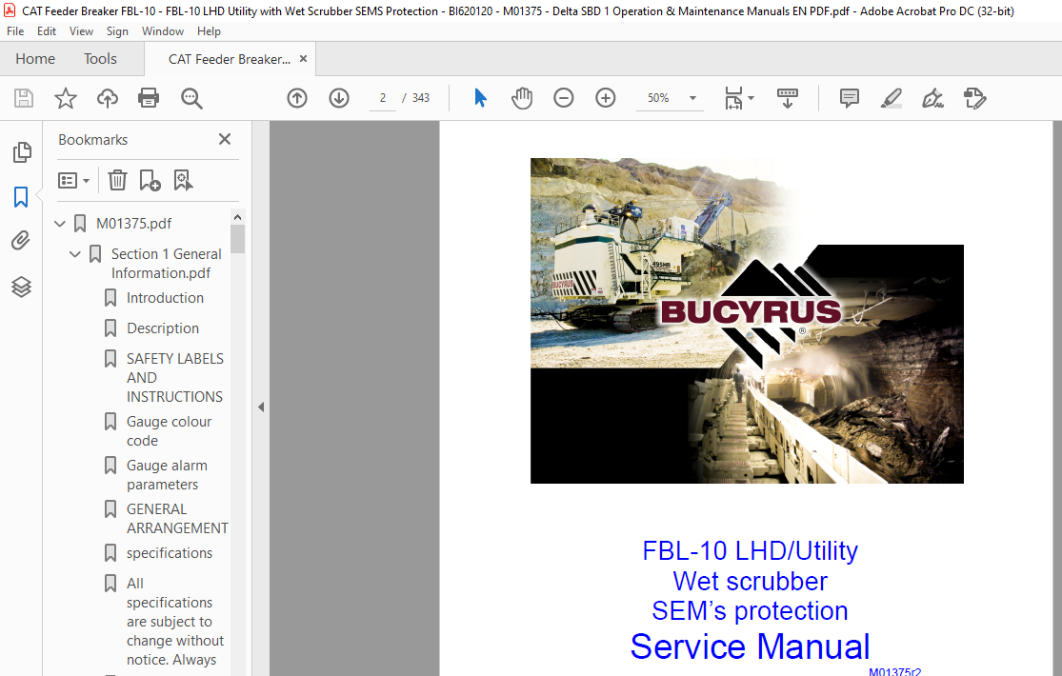The image size is (1062, 676).
Task: Select the CAT Feeder Breaker document tab
Action: [229, 59]
